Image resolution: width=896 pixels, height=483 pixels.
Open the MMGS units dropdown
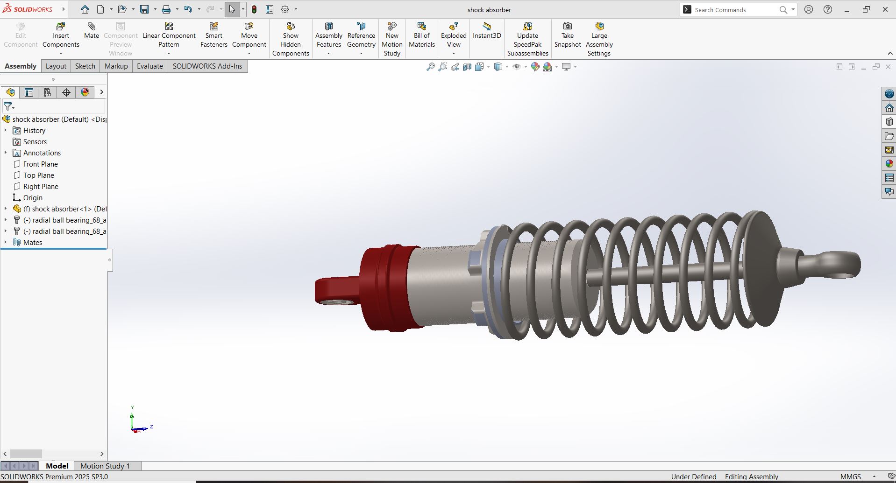[874, 477]
